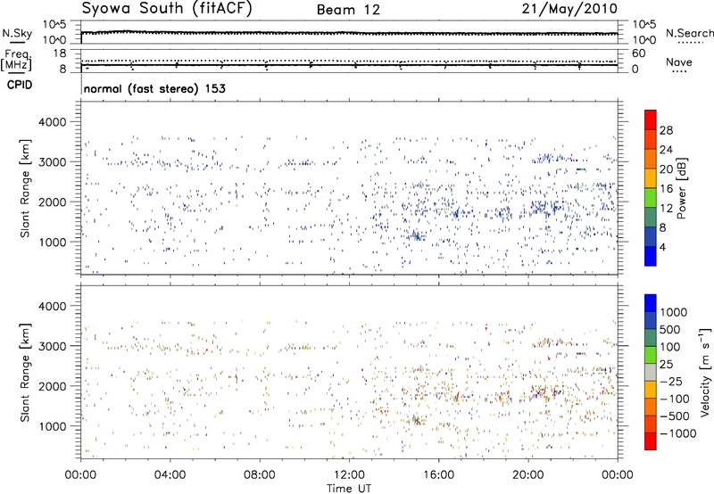714x494 pixels.
Task: Click the "12:00" time axis label
Action: pos(349,475)
